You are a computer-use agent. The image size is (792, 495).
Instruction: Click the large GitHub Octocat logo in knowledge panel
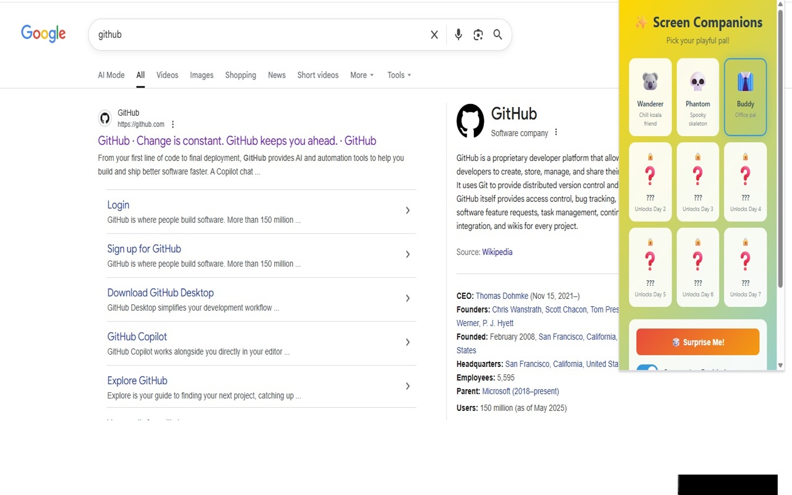click(x=470, y=120)
